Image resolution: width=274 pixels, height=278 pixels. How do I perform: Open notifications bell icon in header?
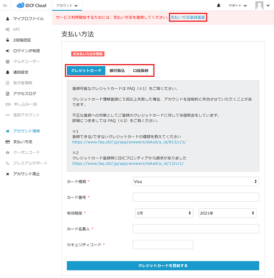pos(219,5)
